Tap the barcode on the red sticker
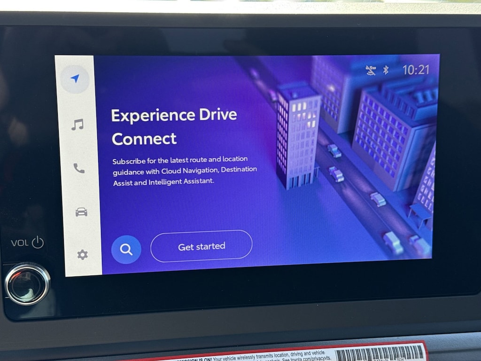This screenshot has height=361, width=481. coord(380,353)
